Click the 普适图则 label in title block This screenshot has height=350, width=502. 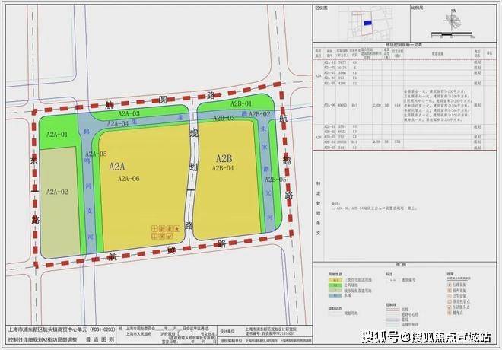click(100, 340)
